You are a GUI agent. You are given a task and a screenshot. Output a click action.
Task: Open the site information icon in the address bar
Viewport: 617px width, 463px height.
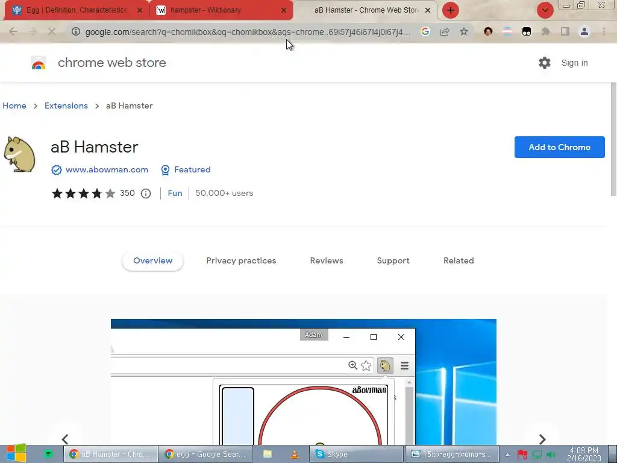tap(76, 31)
